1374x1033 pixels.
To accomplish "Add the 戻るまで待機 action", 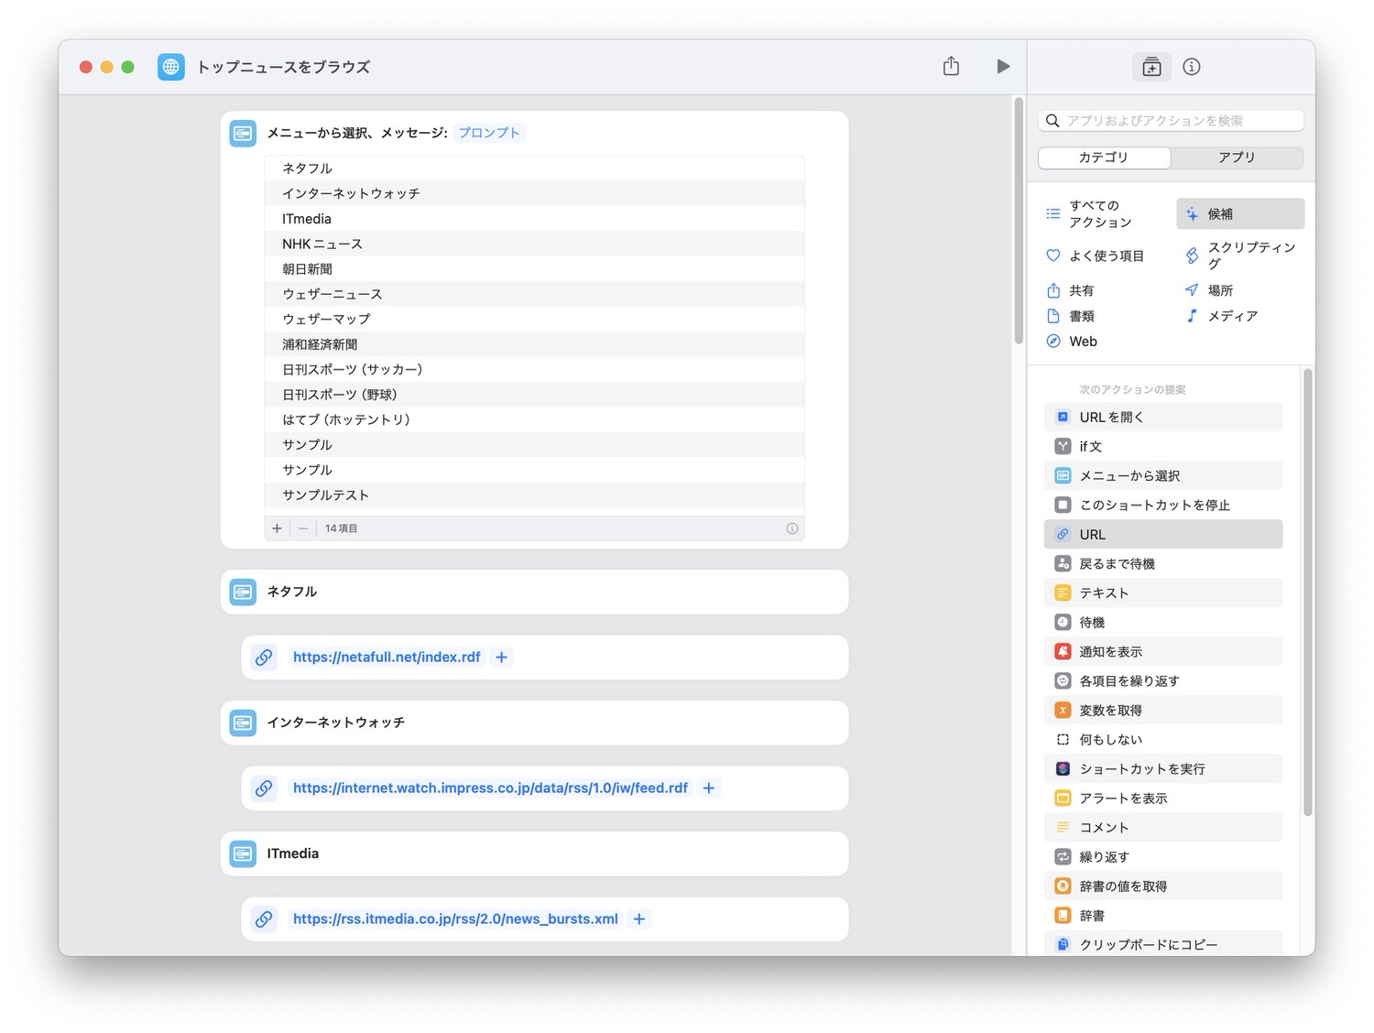I will 1163,563.
